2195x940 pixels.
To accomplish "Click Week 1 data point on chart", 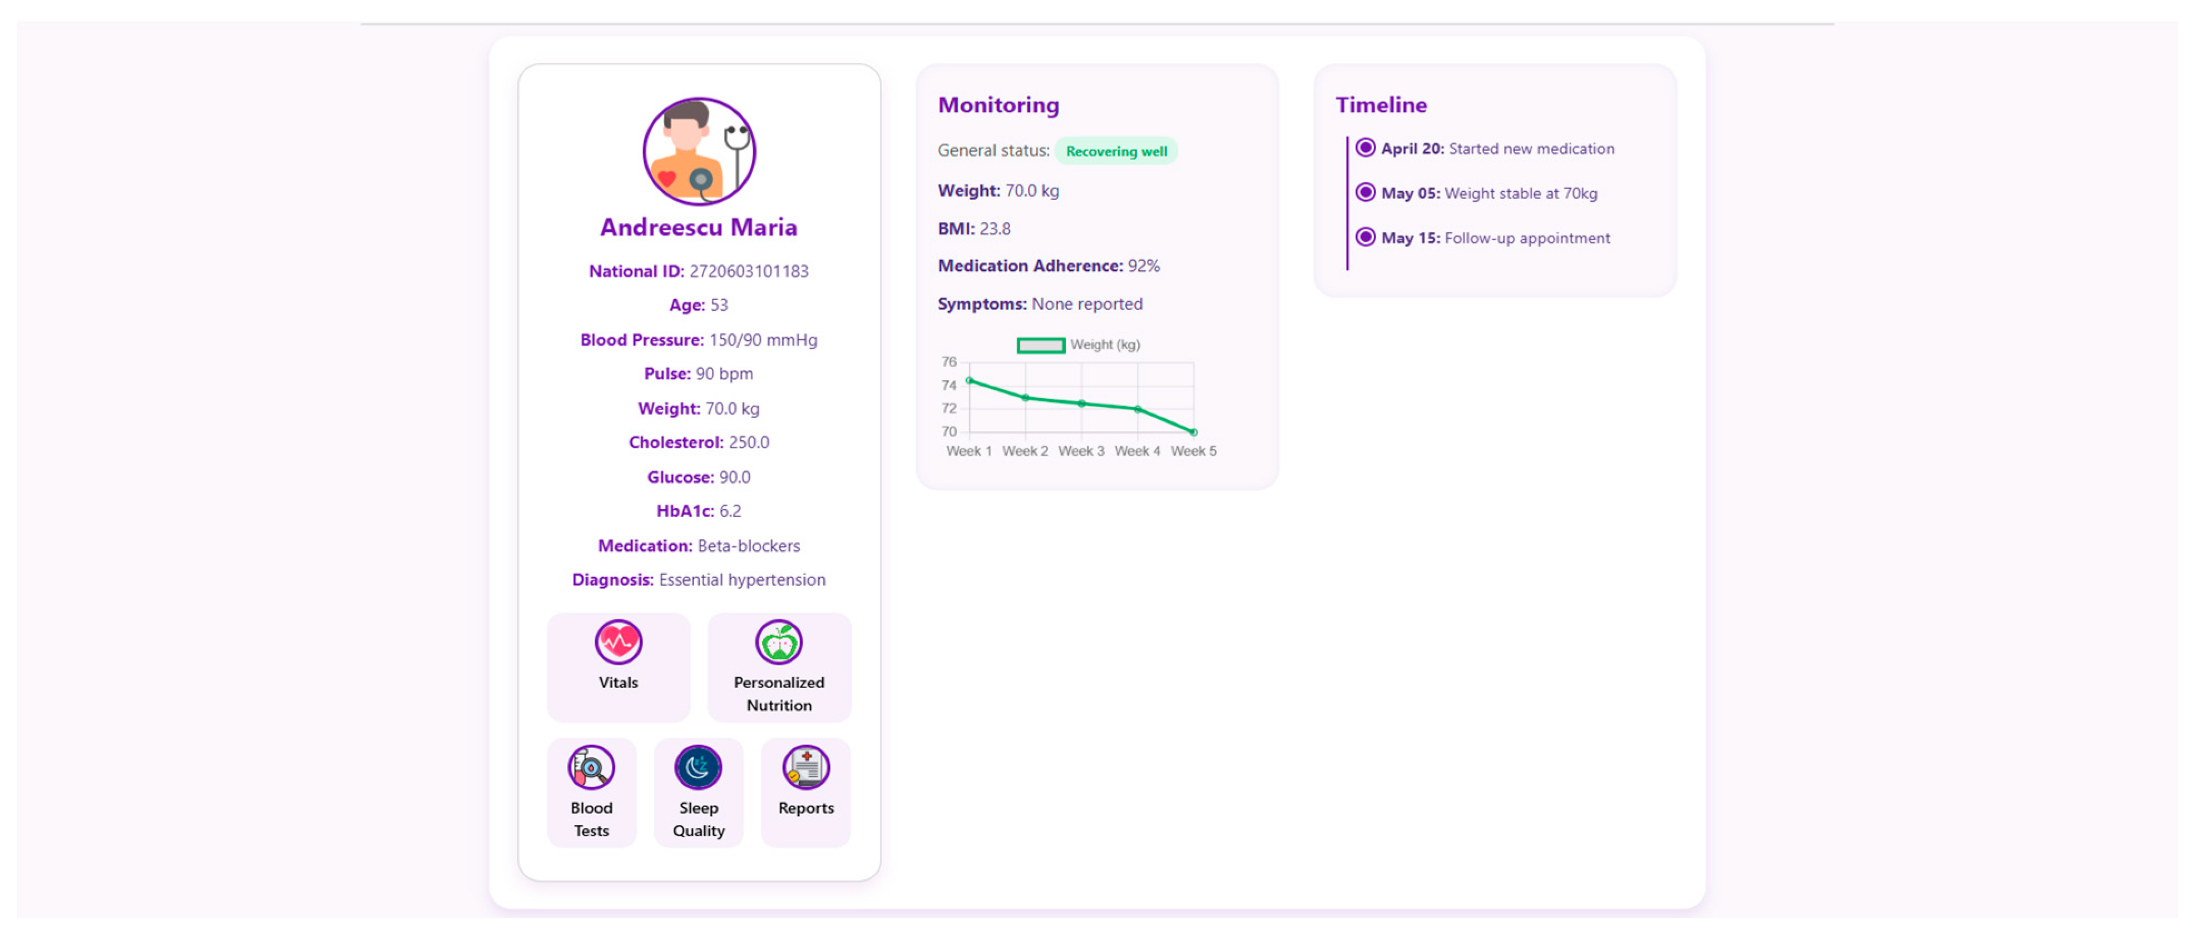I will pos(969,381).
